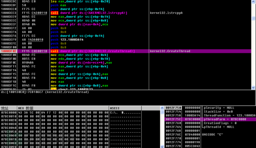Select highlighted stack address 0012F75C
Viewport: 256px width, 148px height.
click(x=173, y=119)
